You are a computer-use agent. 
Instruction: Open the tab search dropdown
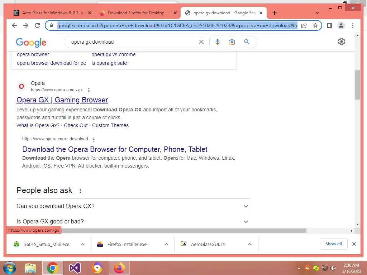pos(317,13)
